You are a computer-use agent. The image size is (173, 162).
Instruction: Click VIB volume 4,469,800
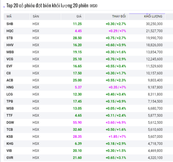tap(155, 151)
